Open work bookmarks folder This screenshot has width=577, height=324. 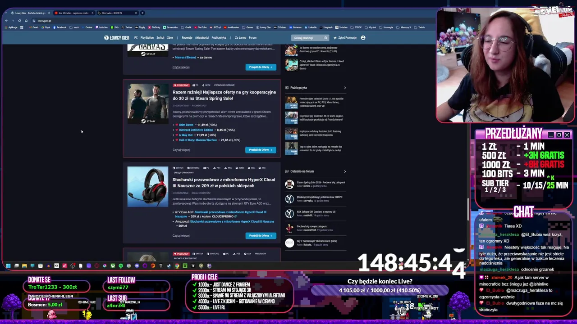pos(74,27)
